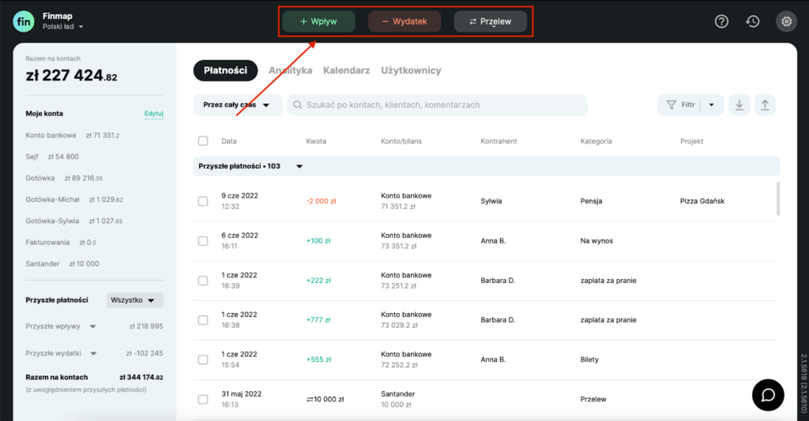This screenshot has height=421, width=809.
Task: Select the Gotówka account zł 89 216
Action: [64, 178]
